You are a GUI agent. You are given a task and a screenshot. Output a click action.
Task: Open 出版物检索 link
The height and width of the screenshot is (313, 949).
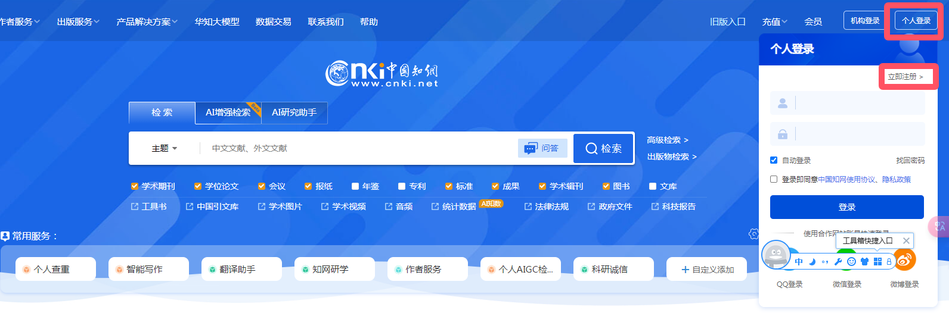(672, 156)
